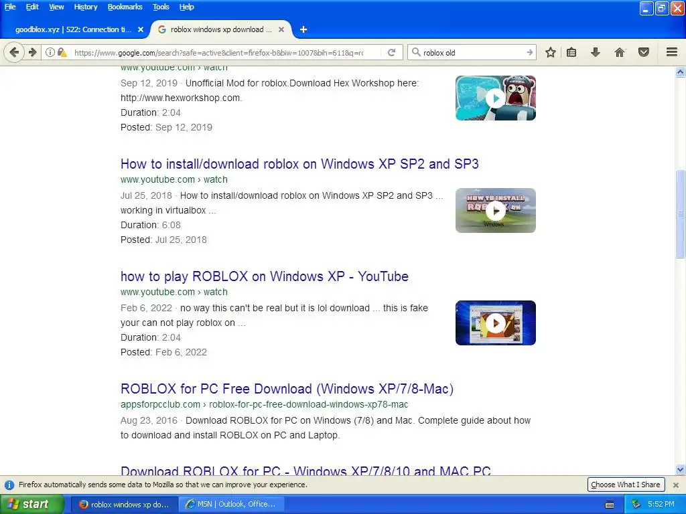Open the File menu
The height and width of the screenshot is (514, 686).
[x=9, y=7]
